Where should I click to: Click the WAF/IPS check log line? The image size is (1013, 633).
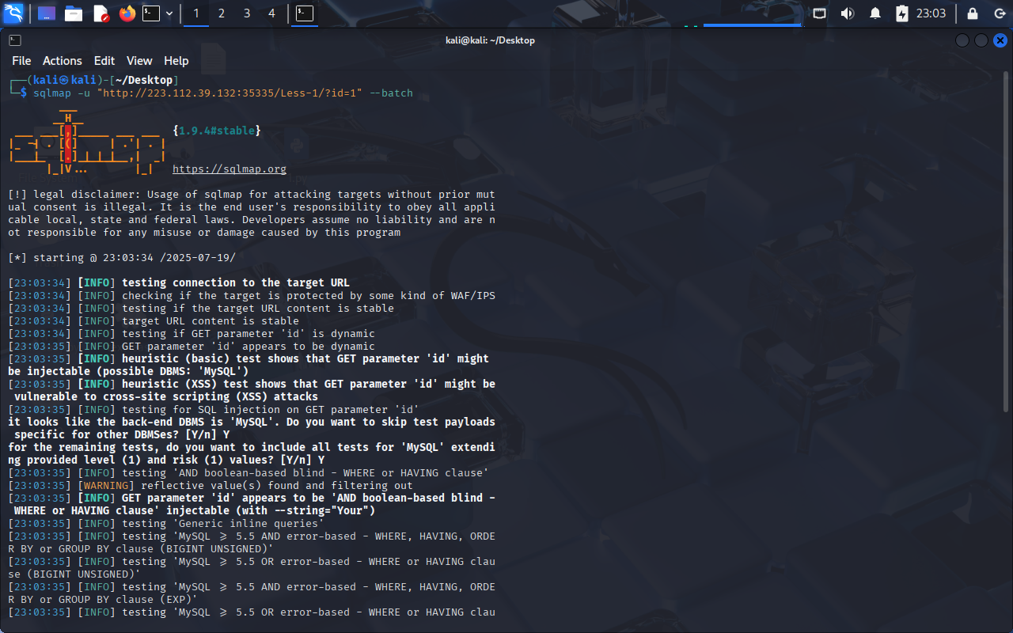click(252, 296)
